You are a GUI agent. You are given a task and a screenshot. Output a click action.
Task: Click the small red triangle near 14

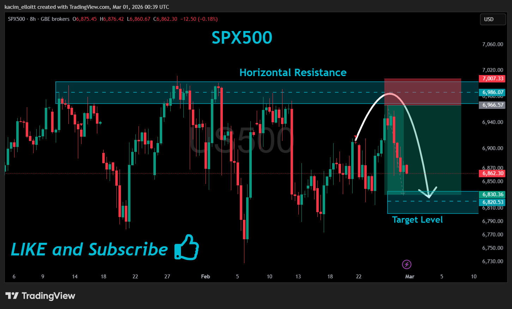coord(81,125)
